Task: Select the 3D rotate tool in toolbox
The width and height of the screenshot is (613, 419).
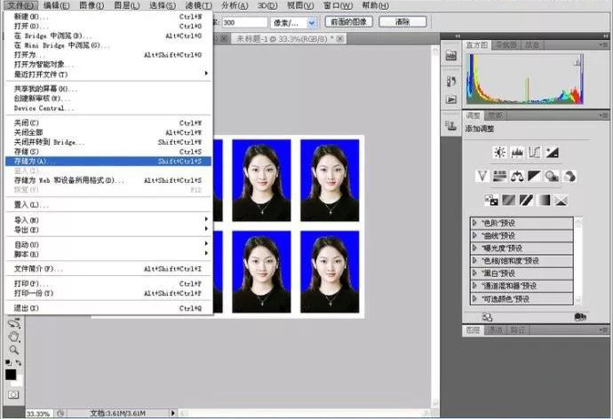Action: click(13, 324)
